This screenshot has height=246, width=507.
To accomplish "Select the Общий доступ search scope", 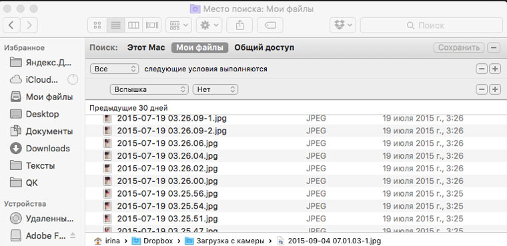I will (264, 47).
